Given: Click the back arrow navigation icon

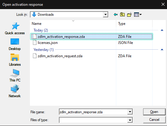Looking at the screenshot, I should point(116,15).
